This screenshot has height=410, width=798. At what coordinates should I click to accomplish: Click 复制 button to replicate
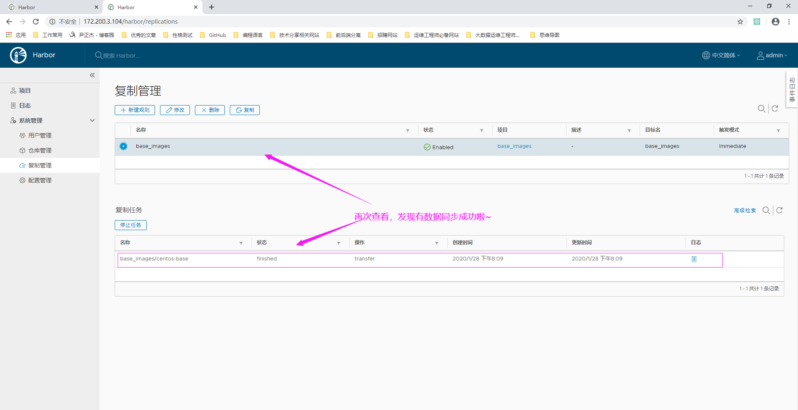click(x=245, y=110)
